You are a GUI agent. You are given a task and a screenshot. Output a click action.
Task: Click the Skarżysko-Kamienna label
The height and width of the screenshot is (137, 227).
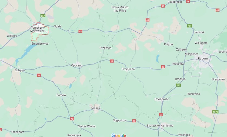160,126
